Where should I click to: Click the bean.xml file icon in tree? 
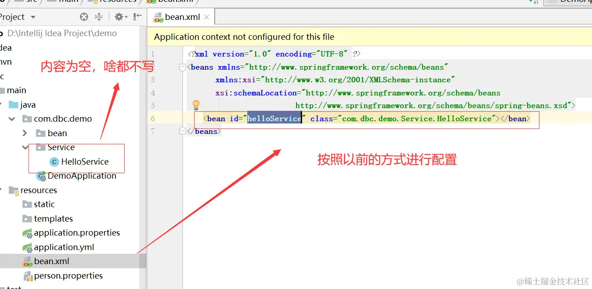(x=27, y=261)
